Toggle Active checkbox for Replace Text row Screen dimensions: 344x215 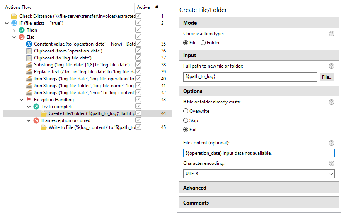coord(138,72)
